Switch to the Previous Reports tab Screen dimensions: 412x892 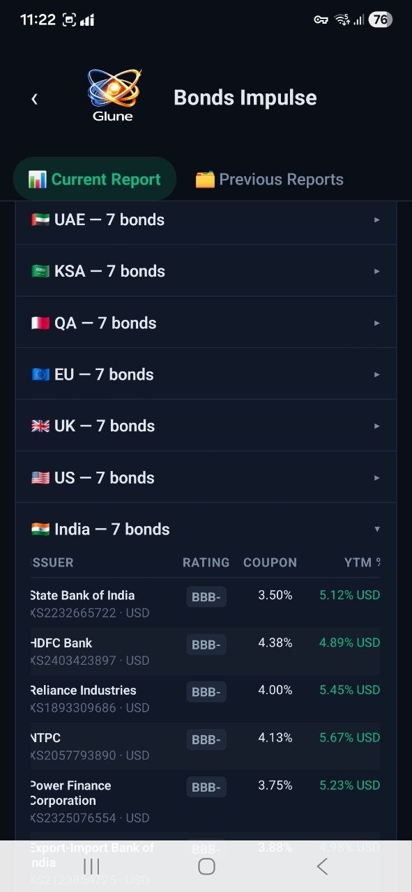click(x=269, y=179)
